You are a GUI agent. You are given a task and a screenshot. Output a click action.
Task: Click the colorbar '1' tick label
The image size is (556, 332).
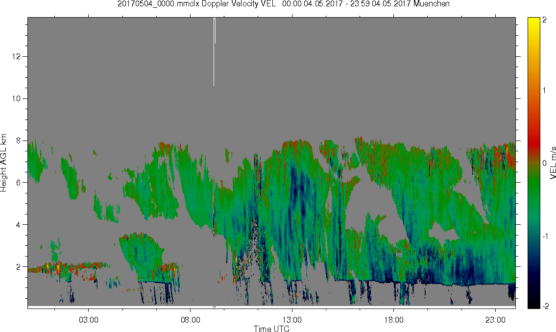click(544, 91)
